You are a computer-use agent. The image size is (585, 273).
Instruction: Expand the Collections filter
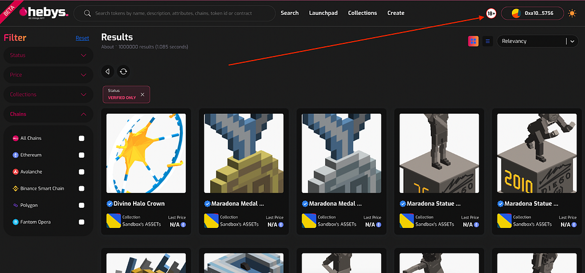pos(48,95)
